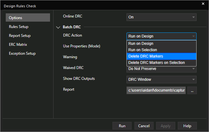Click the Use Properties (Mode) label
Screen dimensions: 209x132
82,46
